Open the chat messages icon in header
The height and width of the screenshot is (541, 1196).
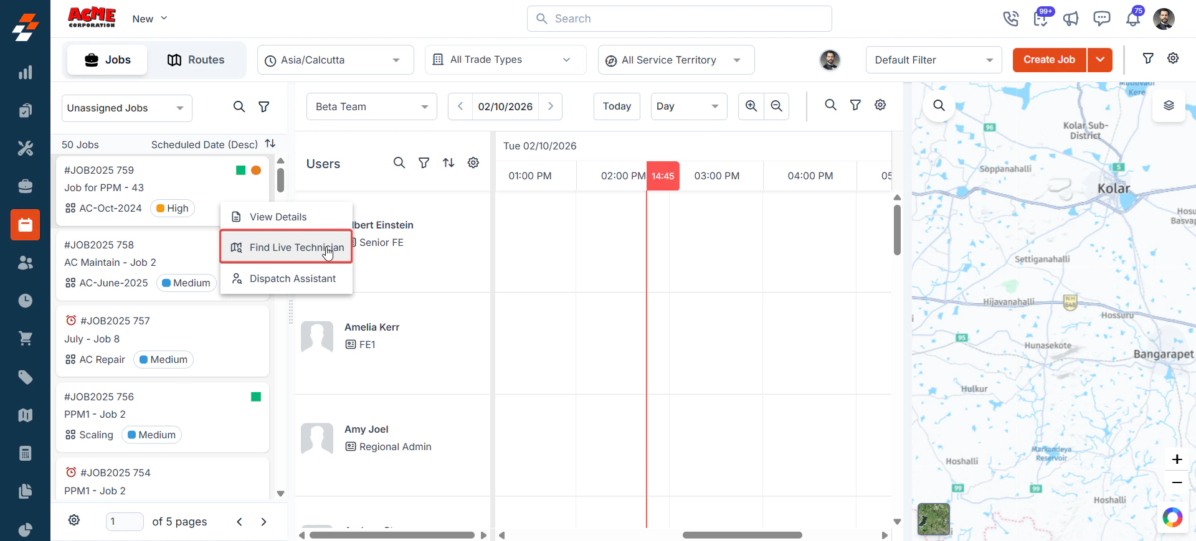tap(1101, 19)
